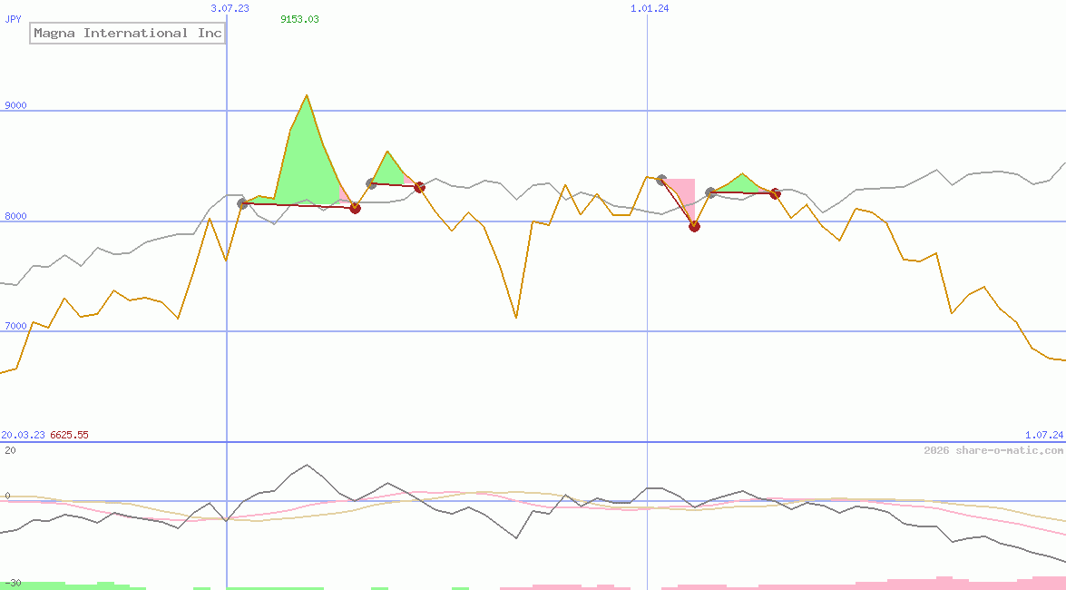Select the gray entry marker before the pink loss
Screen dimensions: 1066x590
point(660,181)
